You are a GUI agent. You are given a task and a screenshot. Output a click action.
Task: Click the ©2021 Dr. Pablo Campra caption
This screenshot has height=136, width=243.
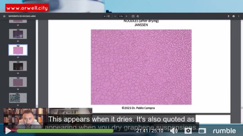[x=138, y=108]
